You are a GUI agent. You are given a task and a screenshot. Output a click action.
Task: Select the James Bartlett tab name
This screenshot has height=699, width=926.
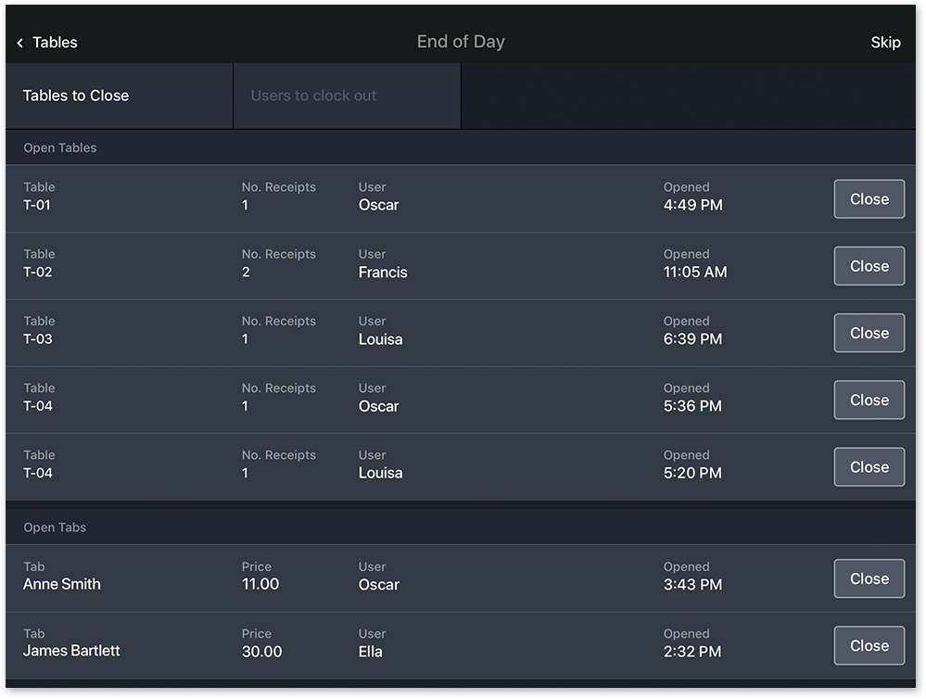point(71,651)
